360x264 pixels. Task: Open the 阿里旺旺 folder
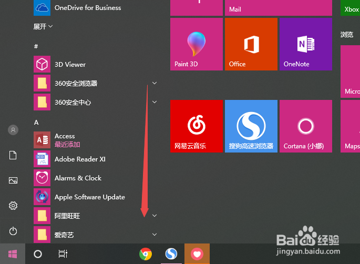coord(96,216)
